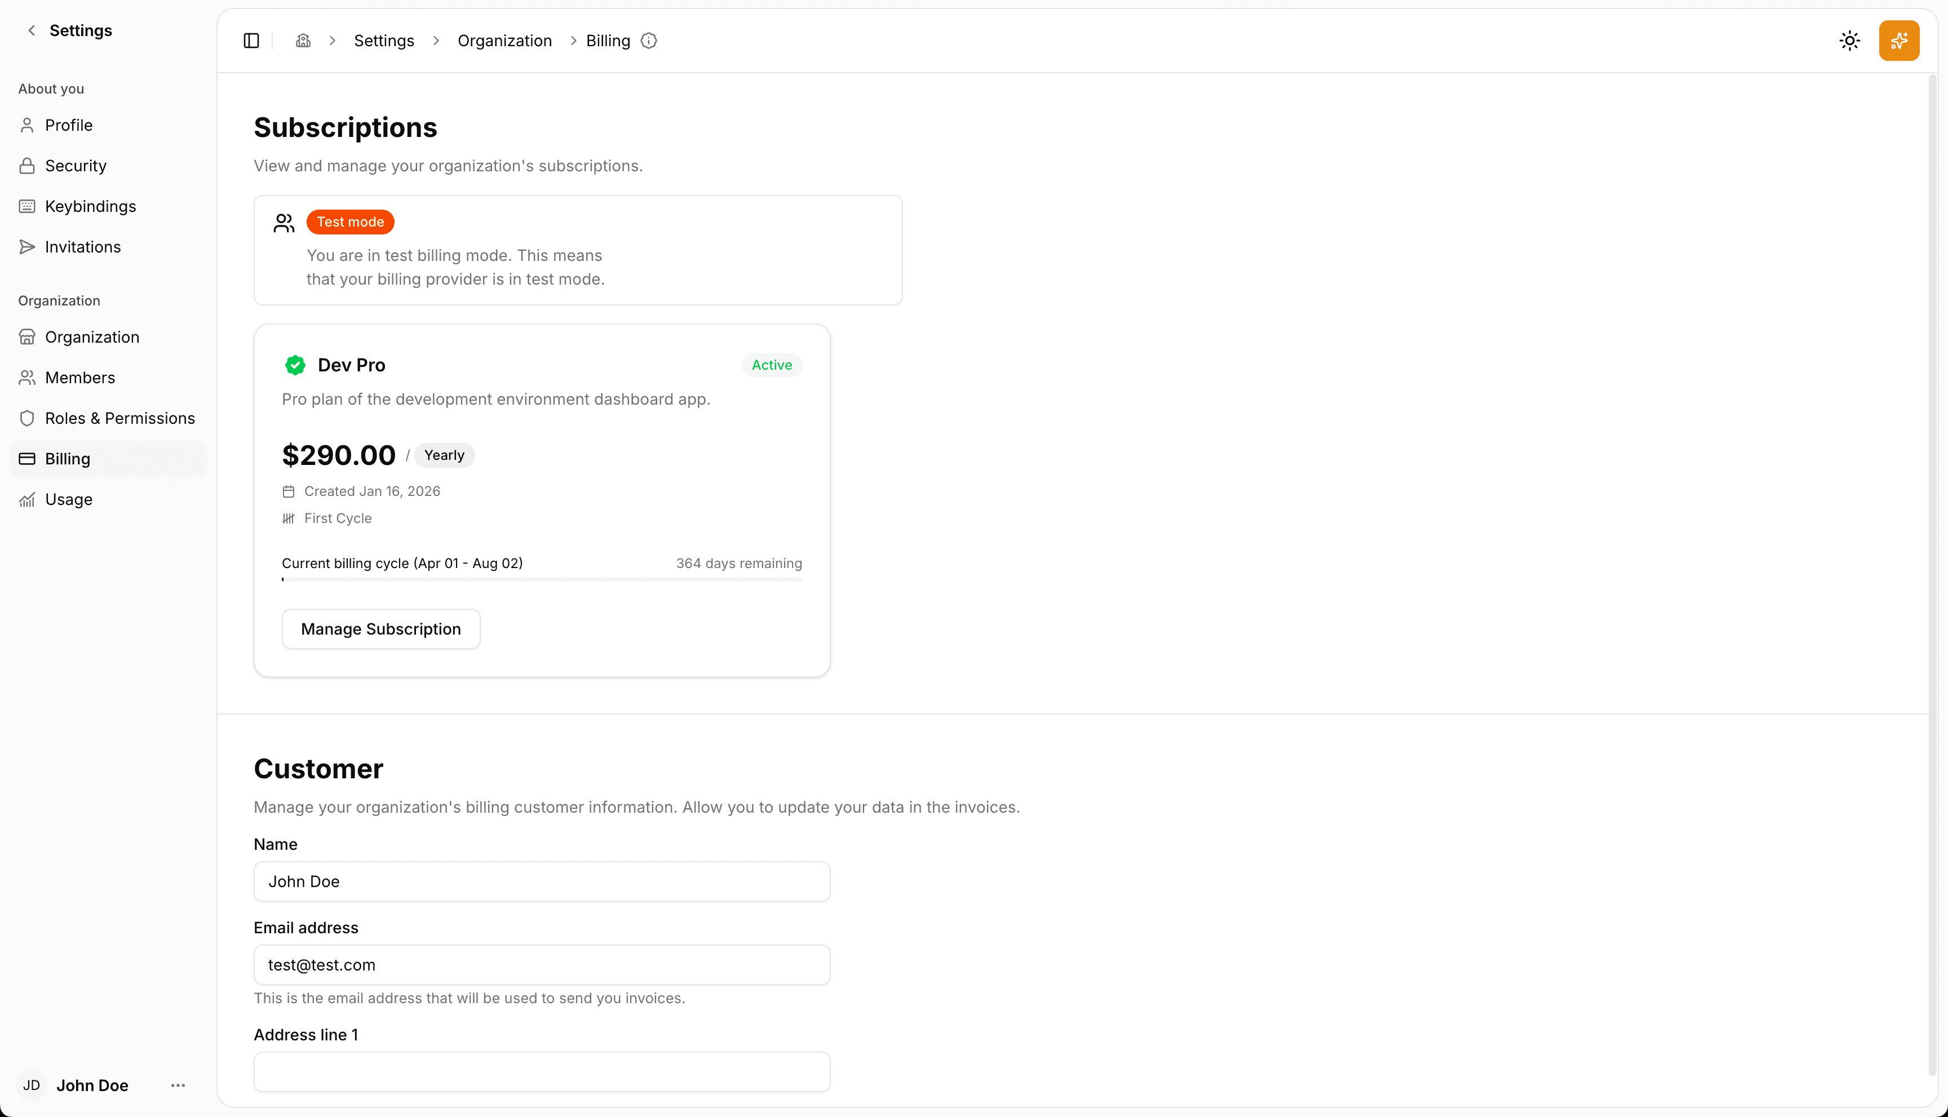Click the Manage Subscription button

coord(380,628)
